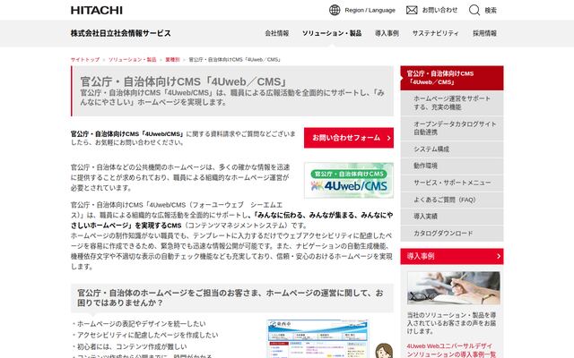Open お問い合わせ link in header
The width and height of the screenshot is (574, 358).
pos(439,10)
